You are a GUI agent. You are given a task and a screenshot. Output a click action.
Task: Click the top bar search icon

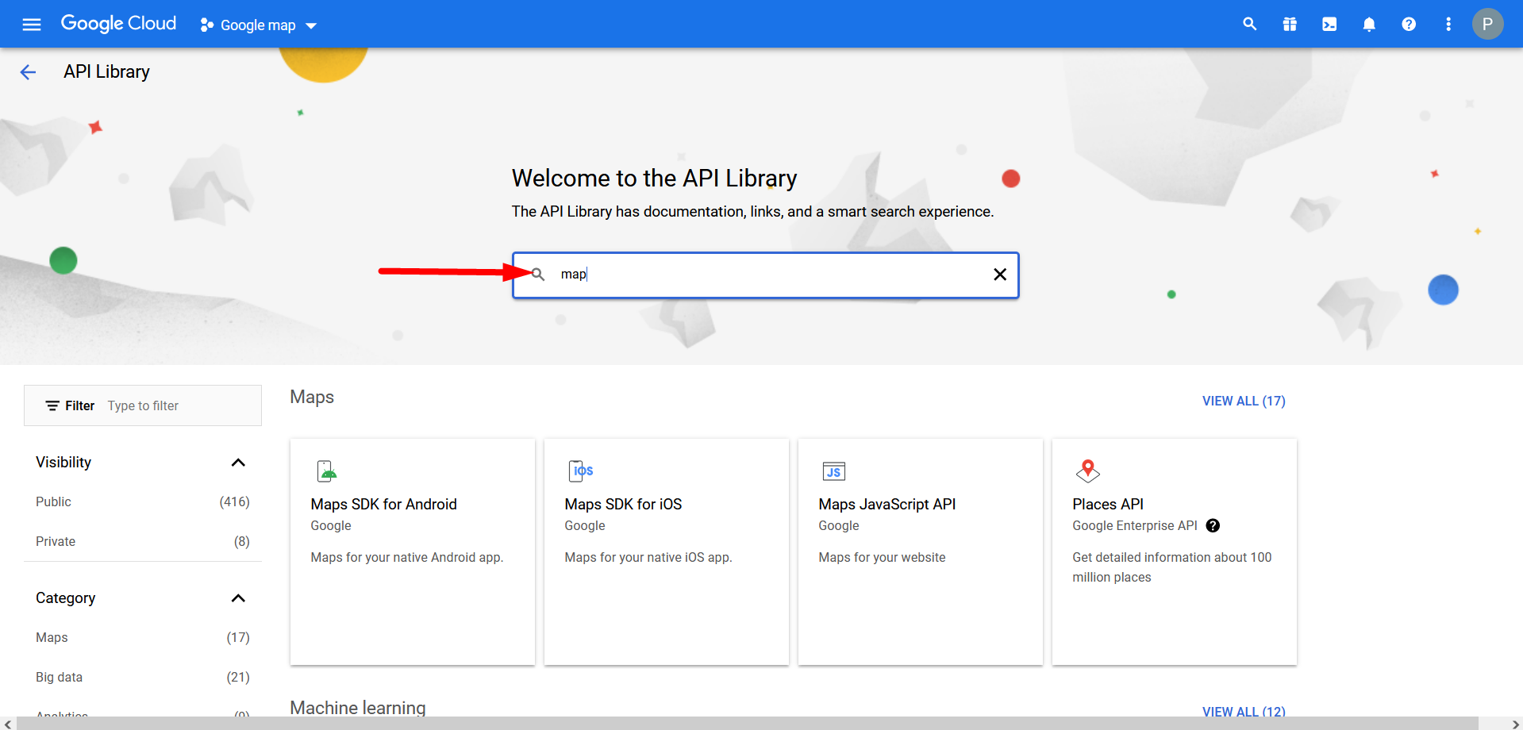[1249, 25]
